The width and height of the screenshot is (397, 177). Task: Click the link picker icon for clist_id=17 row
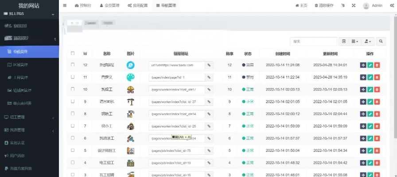tap(209, 89)
